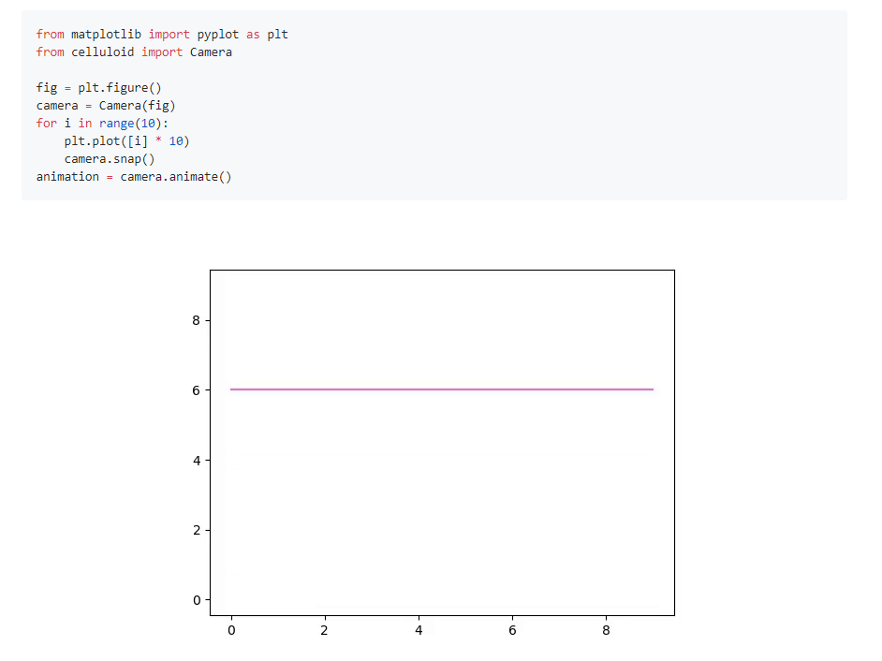This screenshot has height=661, width=882.
Task: Click y-axis tick label 4
Action: (x=197, y=461)
